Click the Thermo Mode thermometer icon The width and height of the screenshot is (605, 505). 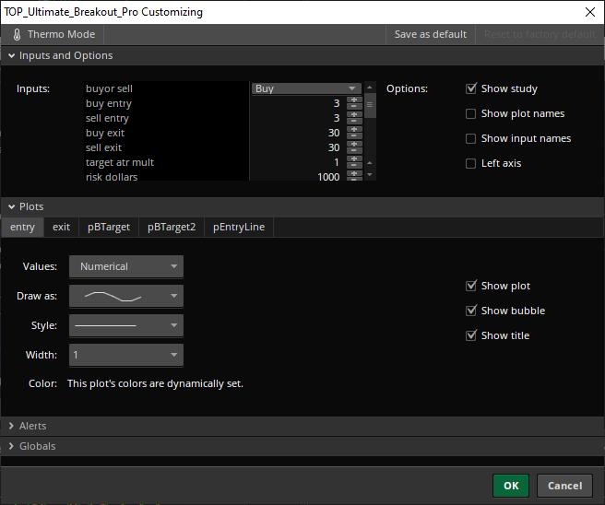pyautogui.click(x=17, y=35)
